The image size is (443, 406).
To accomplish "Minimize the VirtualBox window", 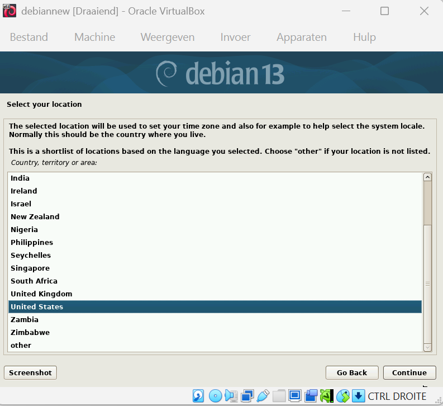I will tap(346, 11).
